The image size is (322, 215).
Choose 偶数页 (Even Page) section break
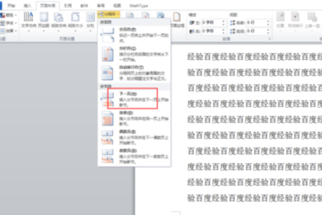[x=134, y=137]
